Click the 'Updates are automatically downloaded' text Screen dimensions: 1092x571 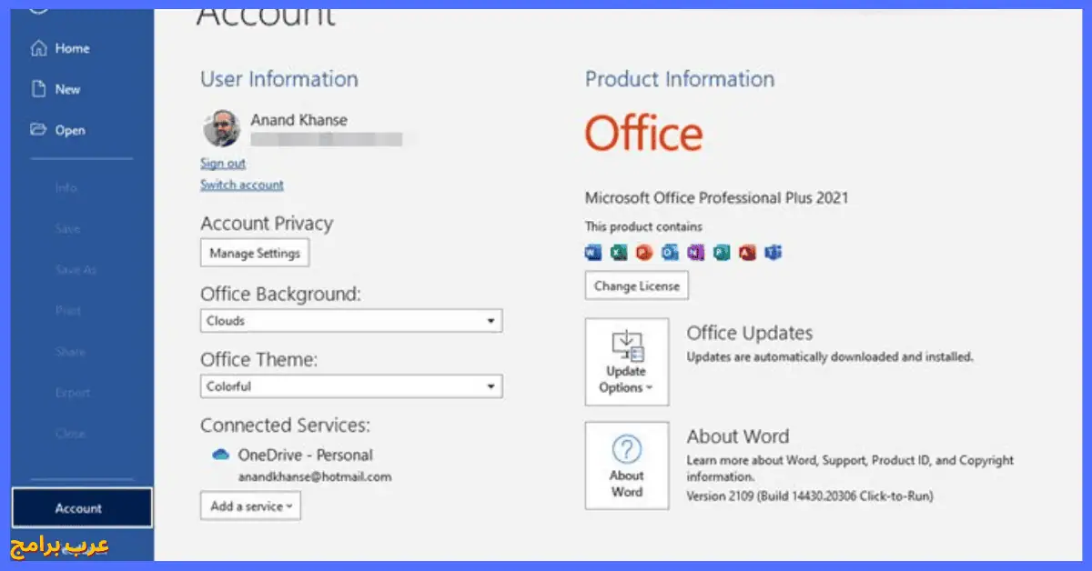click(x=830, y=357)
